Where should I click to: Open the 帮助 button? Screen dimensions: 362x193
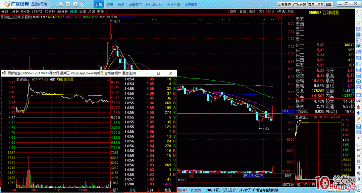(329, 4)
